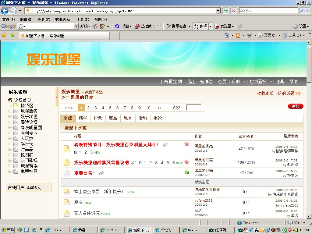312x234 pixels.
Task: Open the Home page toolbar icon
Action: click(x=227, y=35)
